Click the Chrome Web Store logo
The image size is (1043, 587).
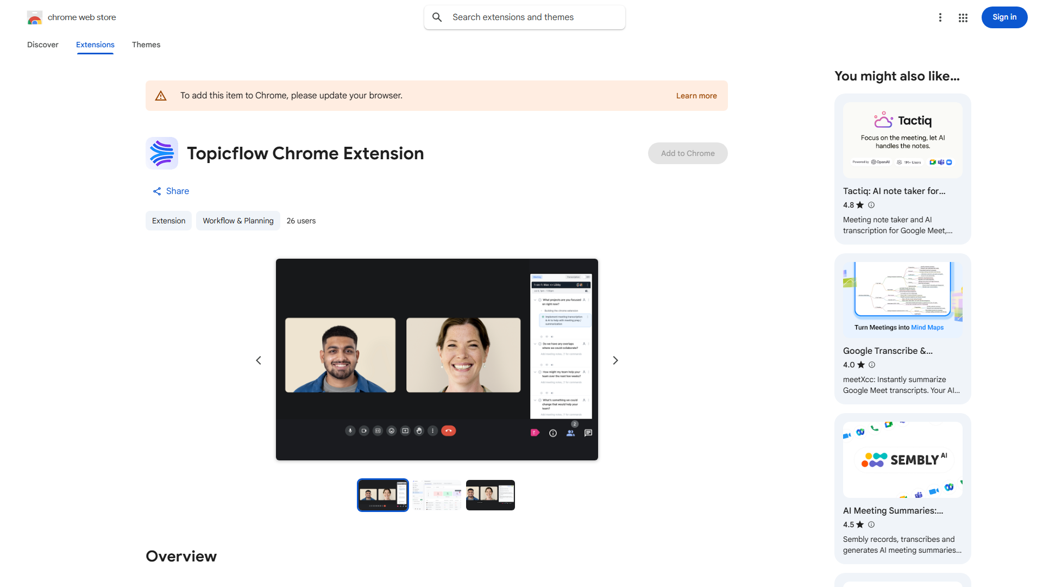35,17
